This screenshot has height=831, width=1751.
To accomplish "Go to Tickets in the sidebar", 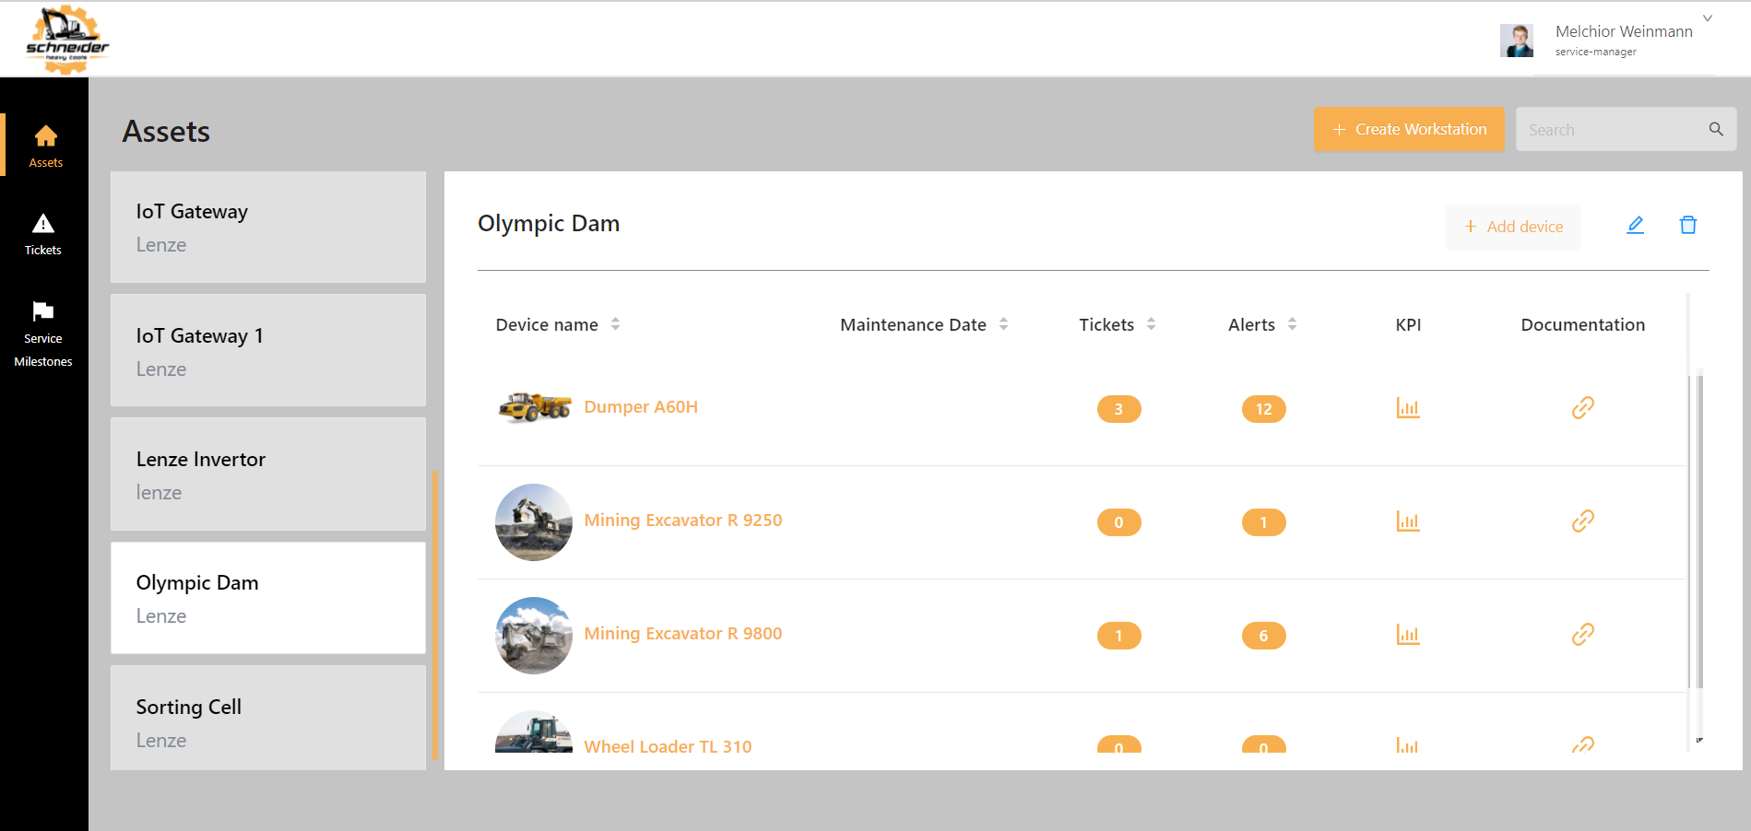I will (43, 234).
